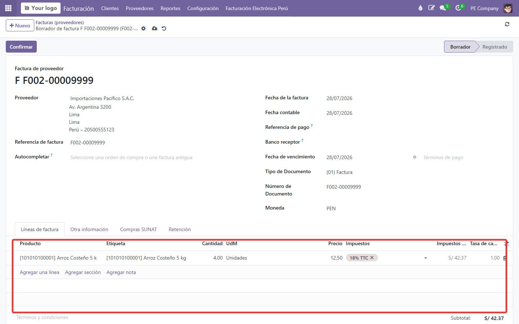This screenshot has height=324, width=519.
Task: Click the Referencia de pago field
Action: pos(414,128)
